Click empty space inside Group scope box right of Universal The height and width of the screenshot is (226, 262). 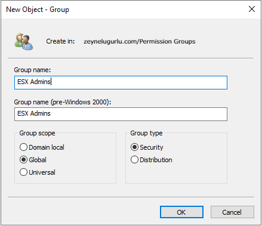[x=85, y=172]
